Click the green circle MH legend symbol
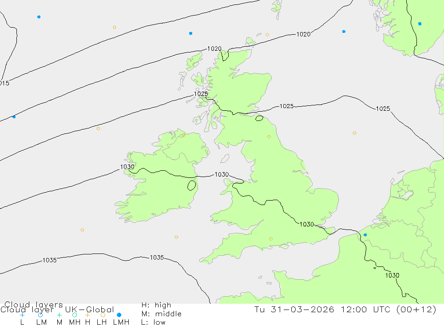 (75, 315)
